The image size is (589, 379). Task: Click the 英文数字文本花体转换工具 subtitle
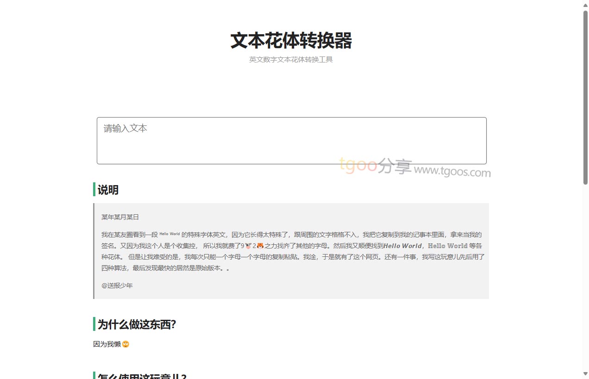pos(291,60)
